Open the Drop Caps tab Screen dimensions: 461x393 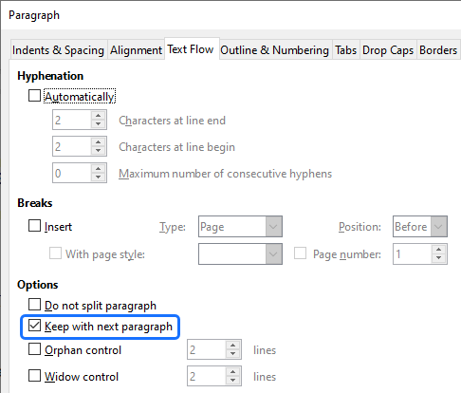(x=388, y=50)
